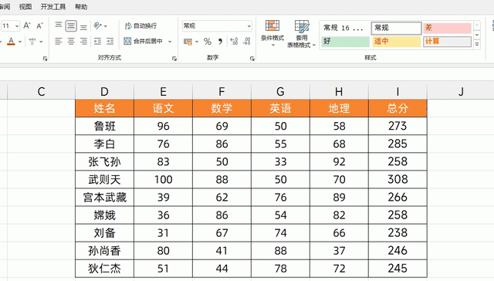Select the 常规 16 cell style
The height and width of the screenshot is (281, 494).
pos(345,28)
